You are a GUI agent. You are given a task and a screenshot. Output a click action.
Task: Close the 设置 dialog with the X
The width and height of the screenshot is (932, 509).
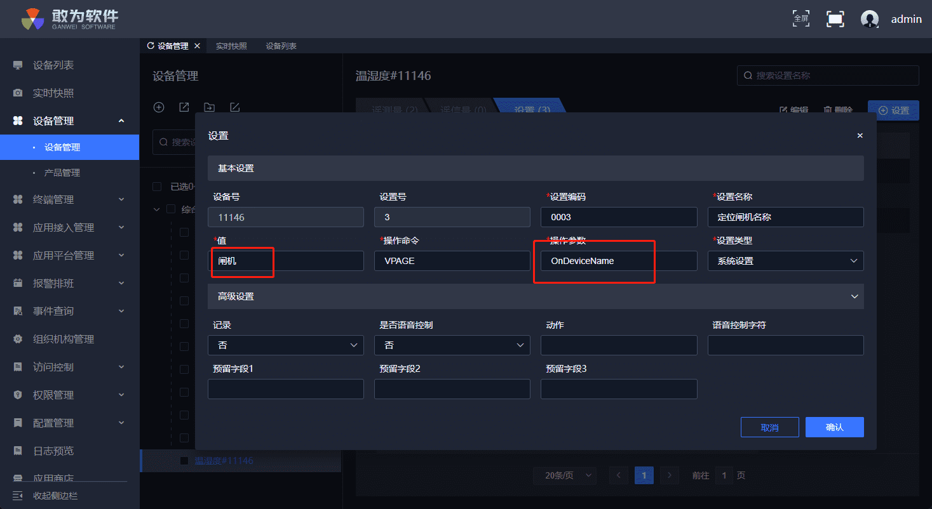coord(860,136)
